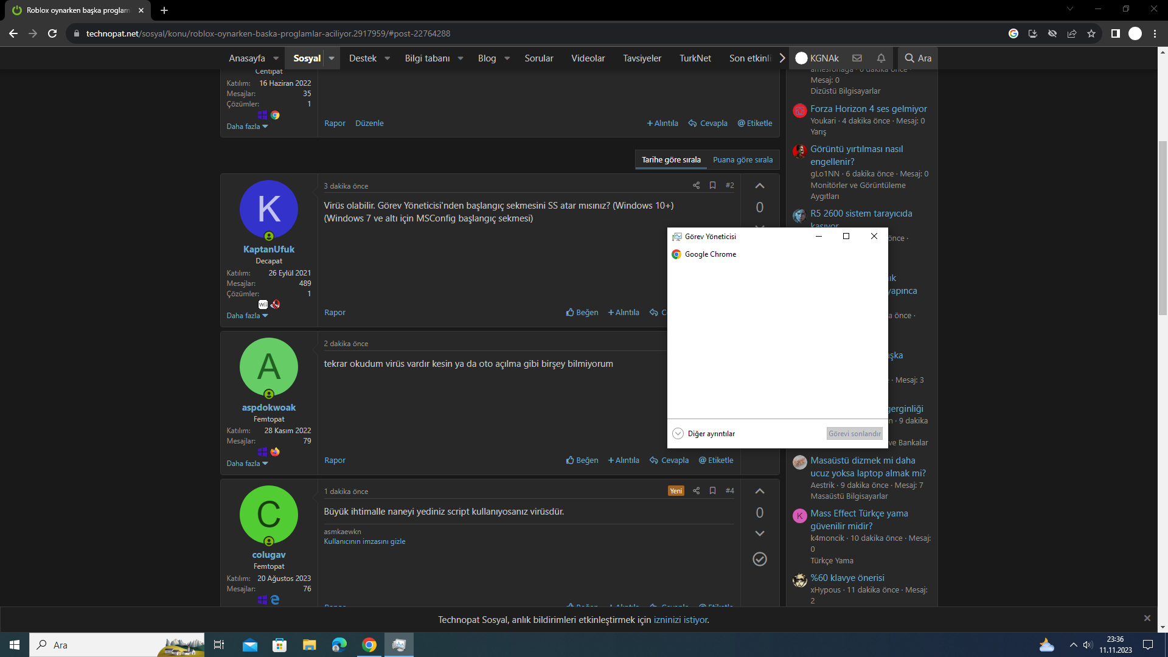Select Tarihe göre sırala sorting tab
Screen dimensions: 1168x657
pyautogui.click(x=671, y=160)
